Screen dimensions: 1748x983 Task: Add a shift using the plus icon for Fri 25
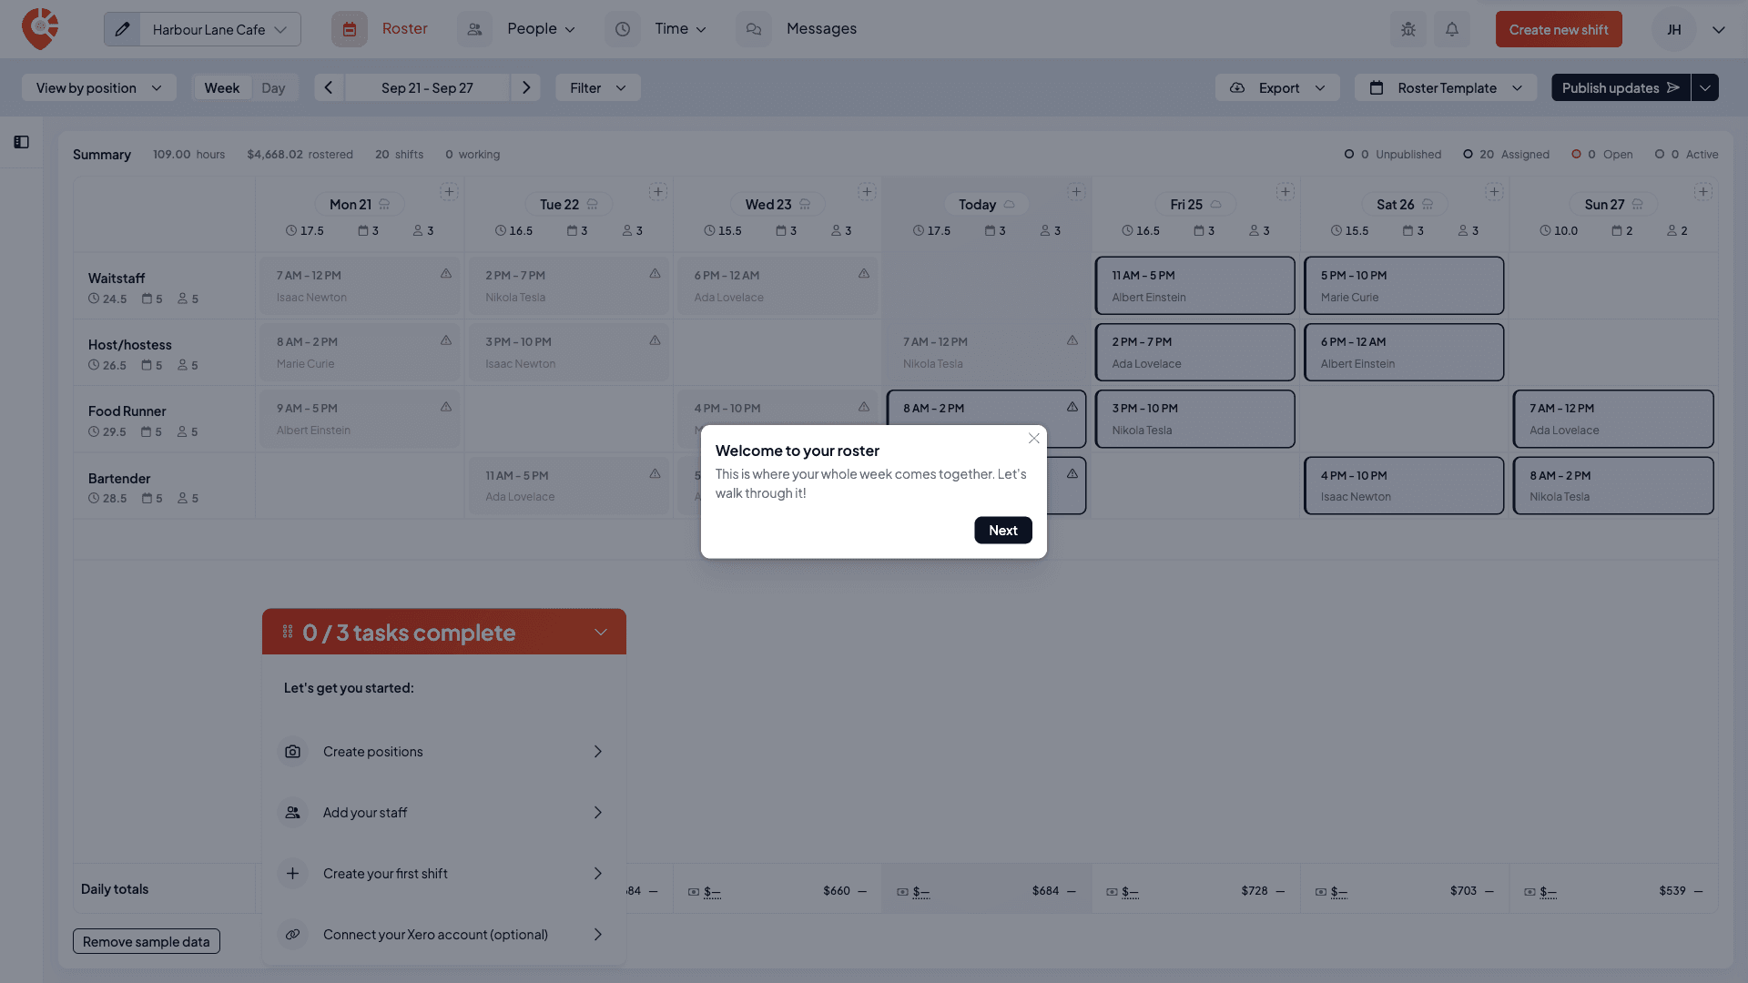[x=1286, y=191]
